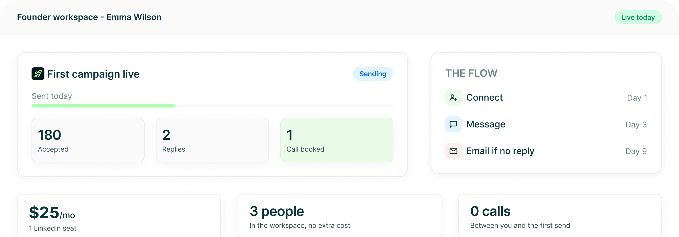Click the 3 people heading
679x237 pixels.
(x=277, y=212)
